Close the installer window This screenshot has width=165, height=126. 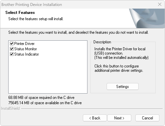[x=160, y=4]
